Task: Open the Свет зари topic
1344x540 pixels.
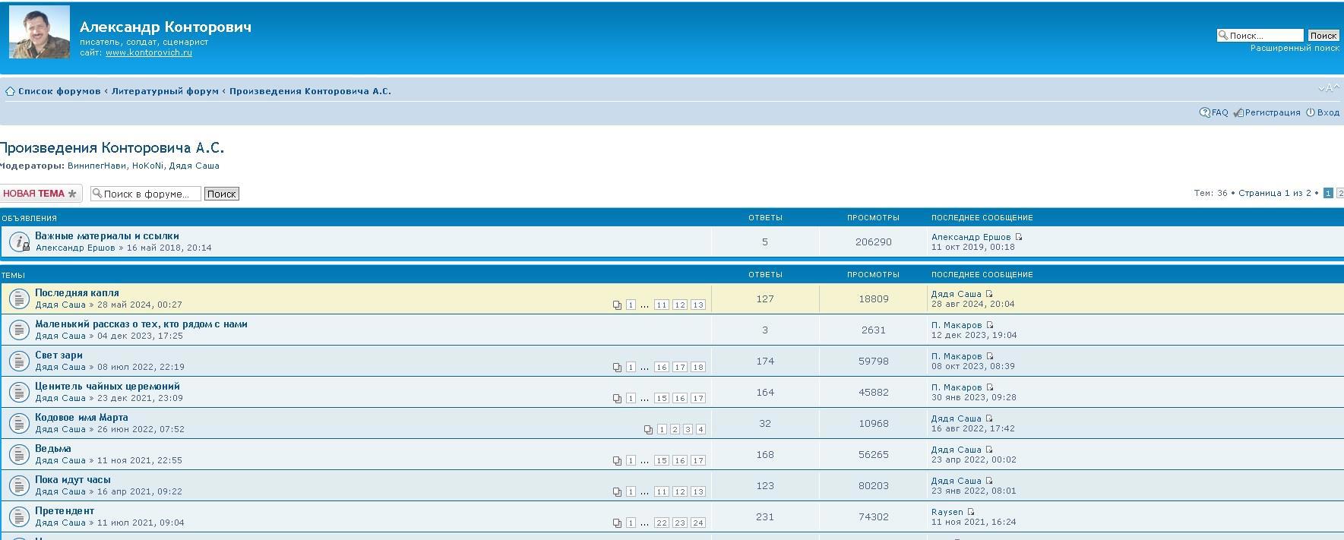Action: click(59, 355)
